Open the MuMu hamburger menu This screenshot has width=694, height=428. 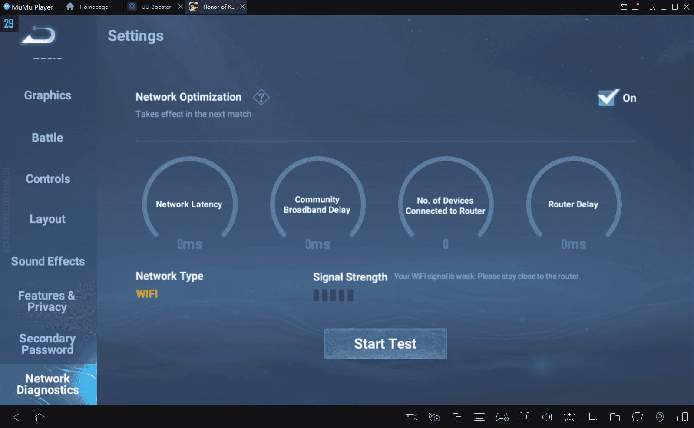(x=635, y=7)
